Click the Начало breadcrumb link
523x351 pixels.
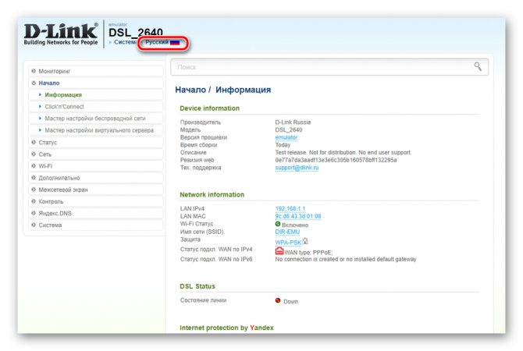190,90
